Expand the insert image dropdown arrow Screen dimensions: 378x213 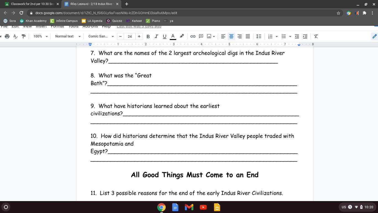[214, 36]
